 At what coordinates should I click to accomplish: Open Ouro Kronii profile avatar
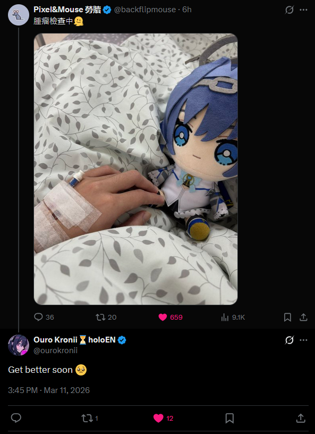point(19,345)
